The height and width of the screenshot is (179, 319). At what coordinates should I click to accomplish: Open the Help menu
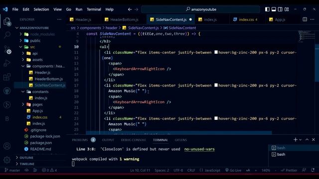pyautogui.click(x=109, y=9)
